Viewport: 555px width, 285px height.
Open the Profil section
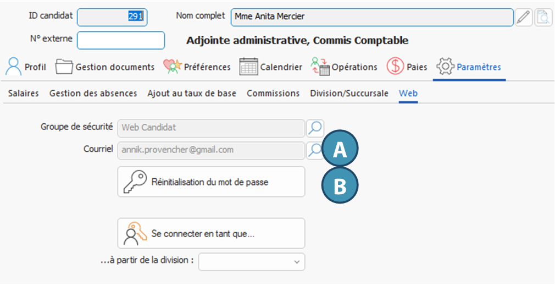point(26,67)
